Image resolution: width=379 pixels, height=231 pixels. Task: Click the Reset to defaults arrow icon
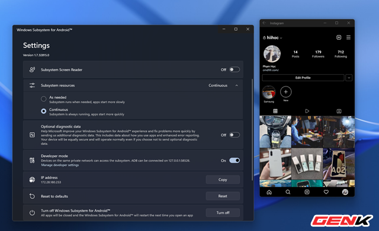(x=32, y=196)
